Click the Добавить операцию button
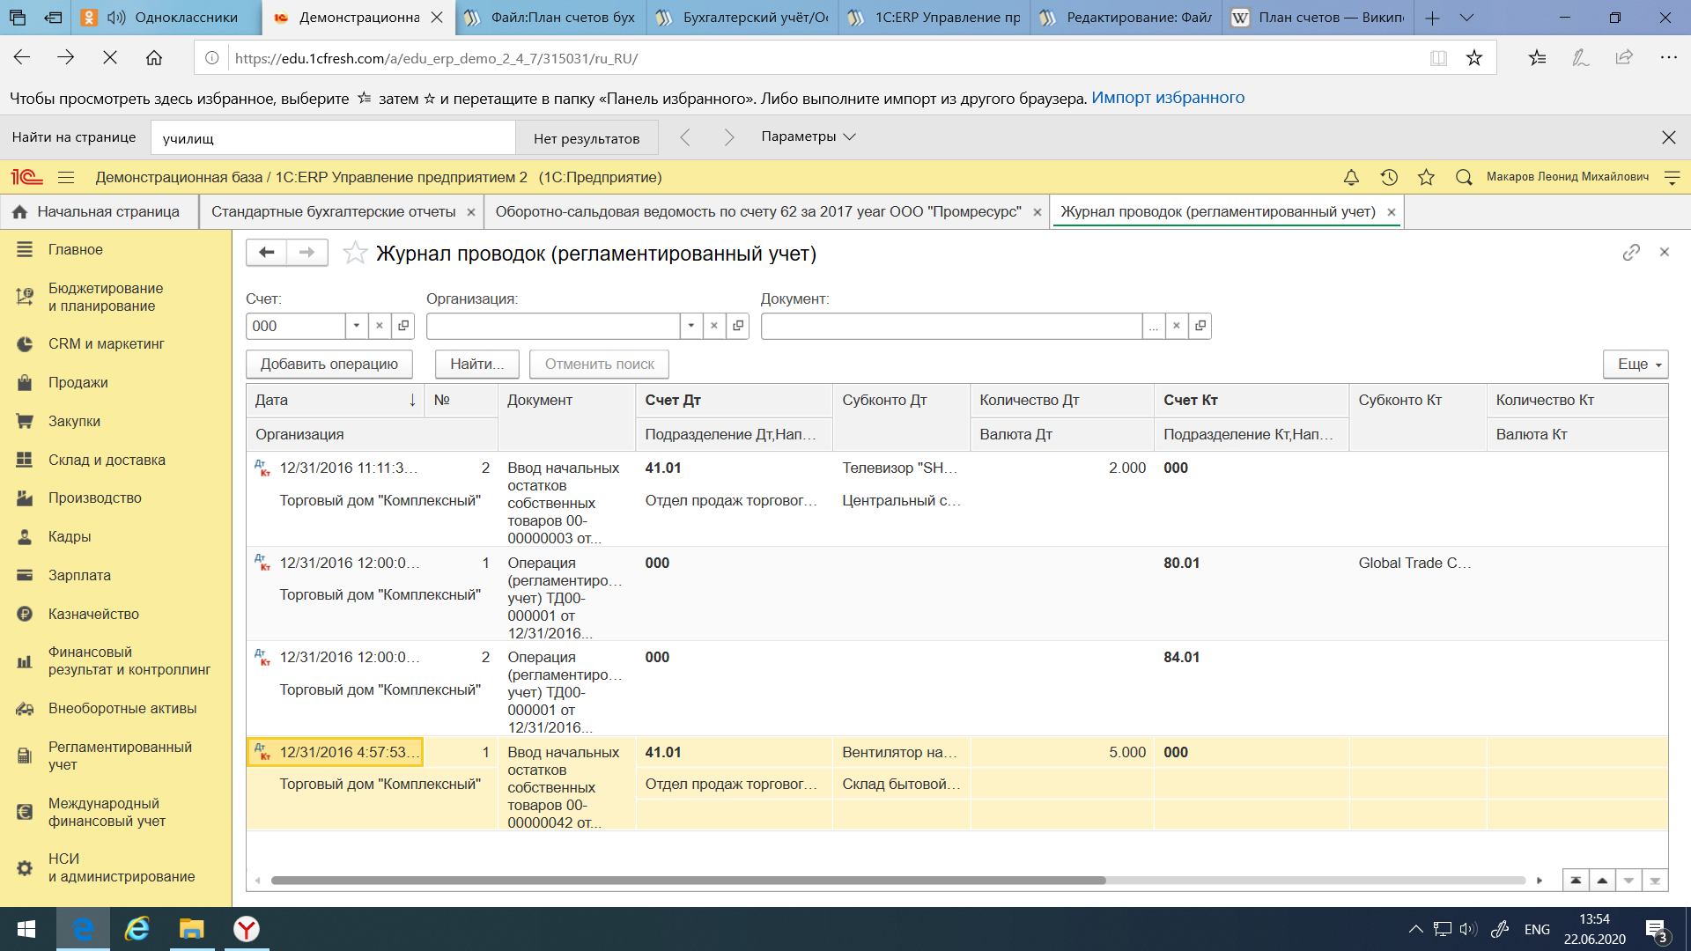Screen dimensions: 1691x951 click(329, 364)
